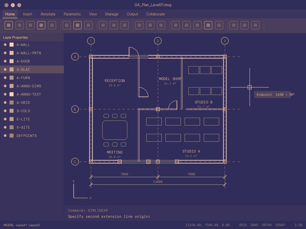The image size is (306, 229).
Task: Click the grid bubble labeled 3
Action: [225, 41]
